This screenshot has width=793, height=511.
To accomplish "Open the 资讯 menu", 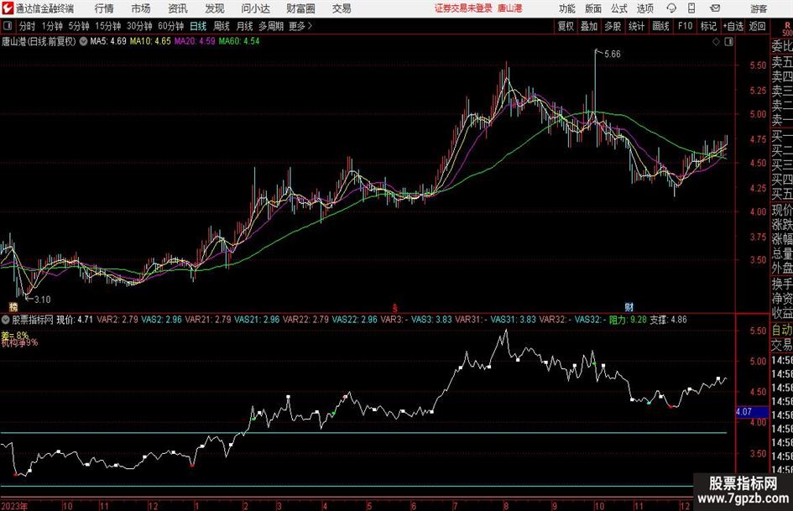I will (x=178, y=8).
